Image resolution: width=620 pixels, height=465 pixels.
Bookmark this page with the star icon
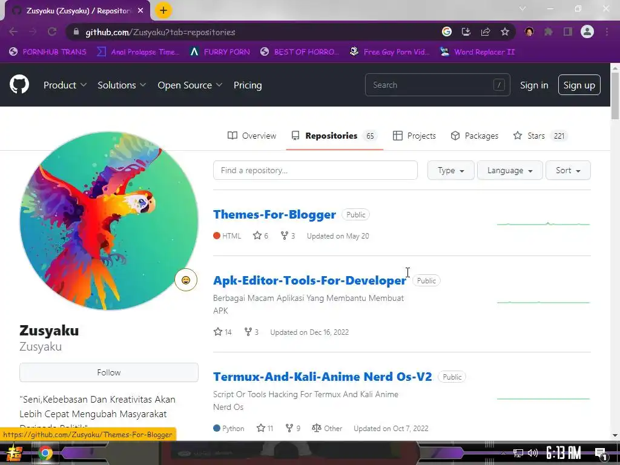[x=505, y=32]
